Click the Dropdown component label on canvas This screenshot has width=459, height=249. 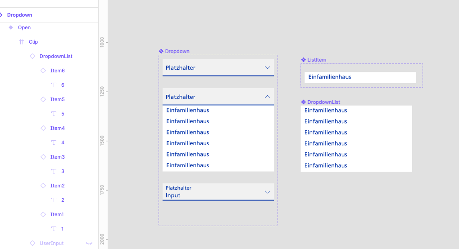pos(177,51)
